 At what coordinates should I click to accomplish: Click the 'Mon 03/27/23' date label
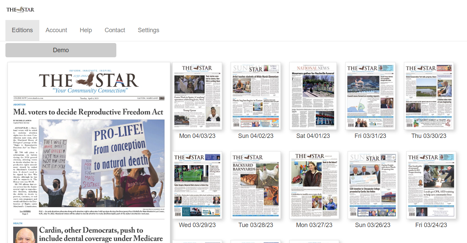coord(314,225)
